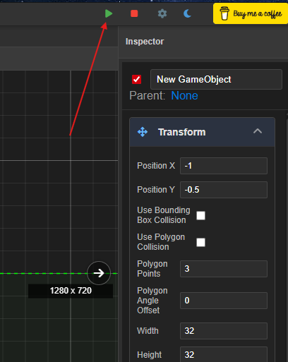The image size is (288, 362).
Task: Click the Polygon Angle Offset field
Action: 224,301
